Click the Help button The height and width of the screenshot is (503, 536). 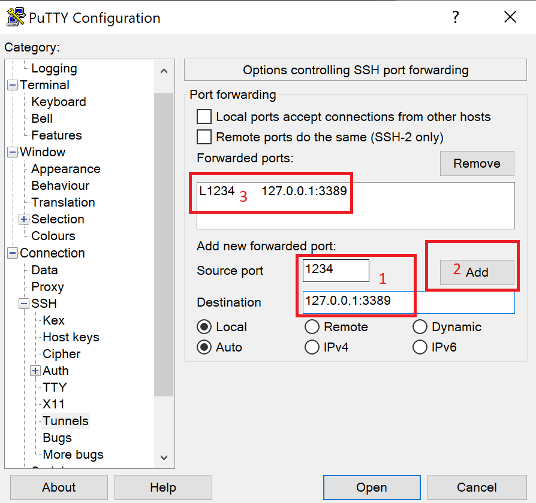coord(163,487)
